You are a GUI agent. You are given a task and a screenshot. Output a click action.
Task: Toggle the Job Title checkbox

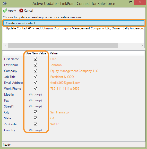[36, 77]
